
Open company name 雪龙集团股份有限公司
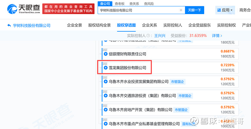(127, 68)
